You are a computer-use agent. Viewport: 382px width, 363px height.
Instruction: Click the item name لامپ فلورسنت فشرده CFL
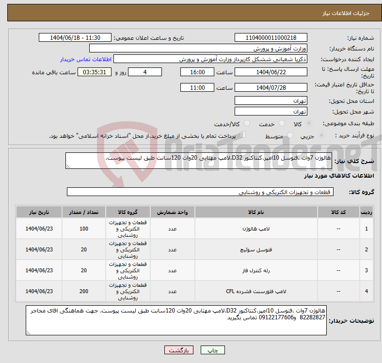tap(256, 291)
